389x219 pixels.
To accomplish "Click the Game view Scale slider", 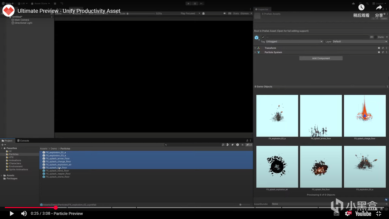I will (141, 13).
